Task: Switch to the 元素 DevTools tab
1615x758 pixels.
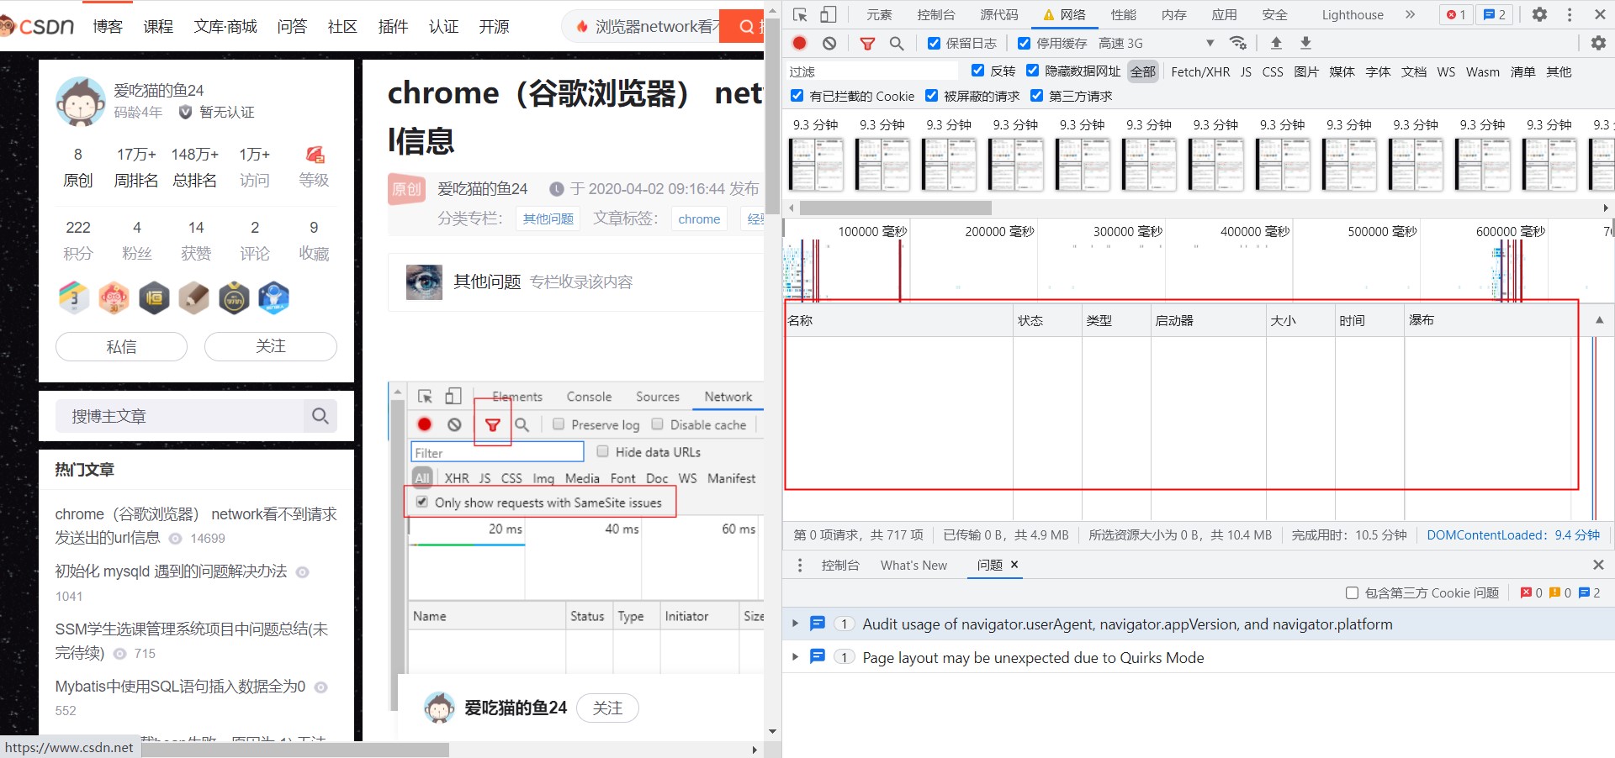Action: 879,14
